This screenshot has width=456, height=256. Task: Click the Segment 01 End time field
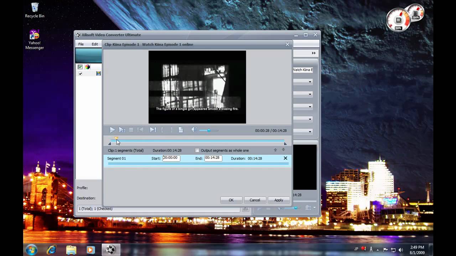coord(213,158)
